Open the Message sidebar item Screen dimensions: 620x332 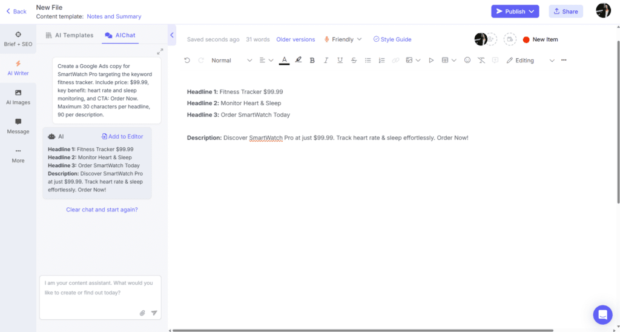pos(18,126)
